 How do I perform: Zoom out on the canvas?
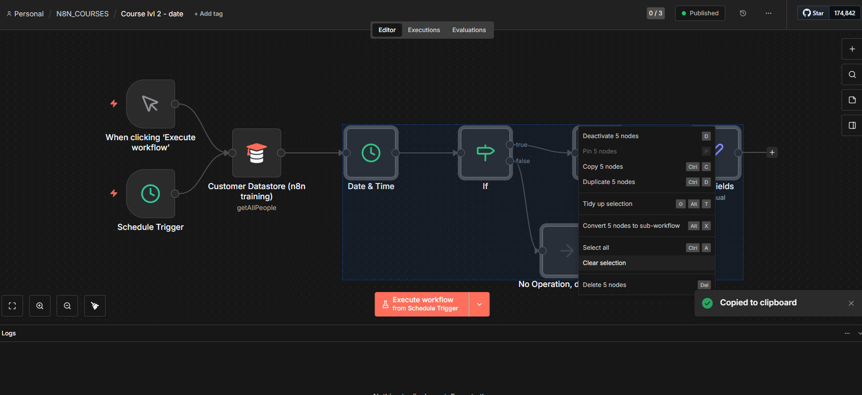tap(67, 306)
